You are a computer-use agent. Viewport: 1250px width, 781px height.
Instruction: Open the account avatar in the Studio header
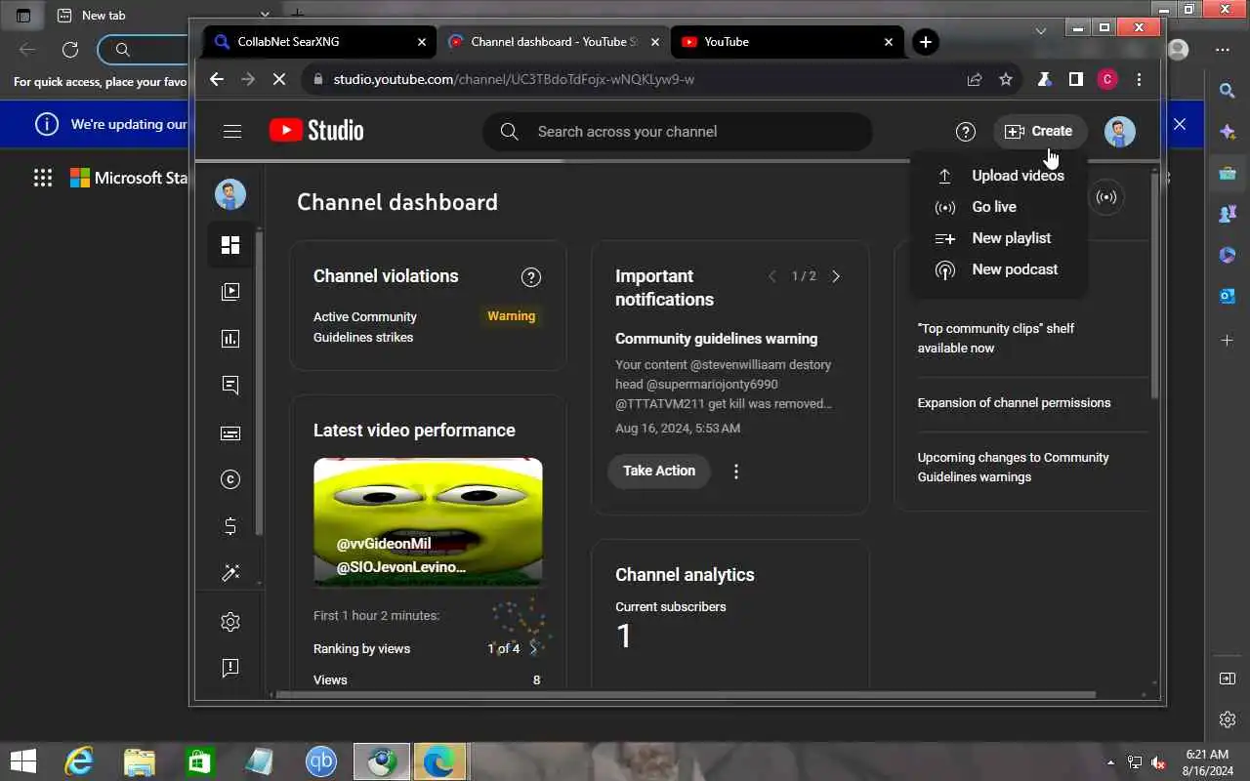pyautogui.click(x=1120, y=132)
